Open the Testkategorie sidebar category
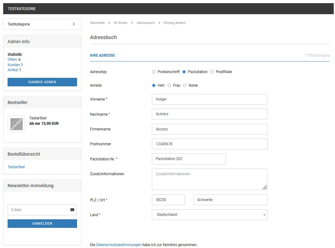Screen dimensions: 335x248 42,24
